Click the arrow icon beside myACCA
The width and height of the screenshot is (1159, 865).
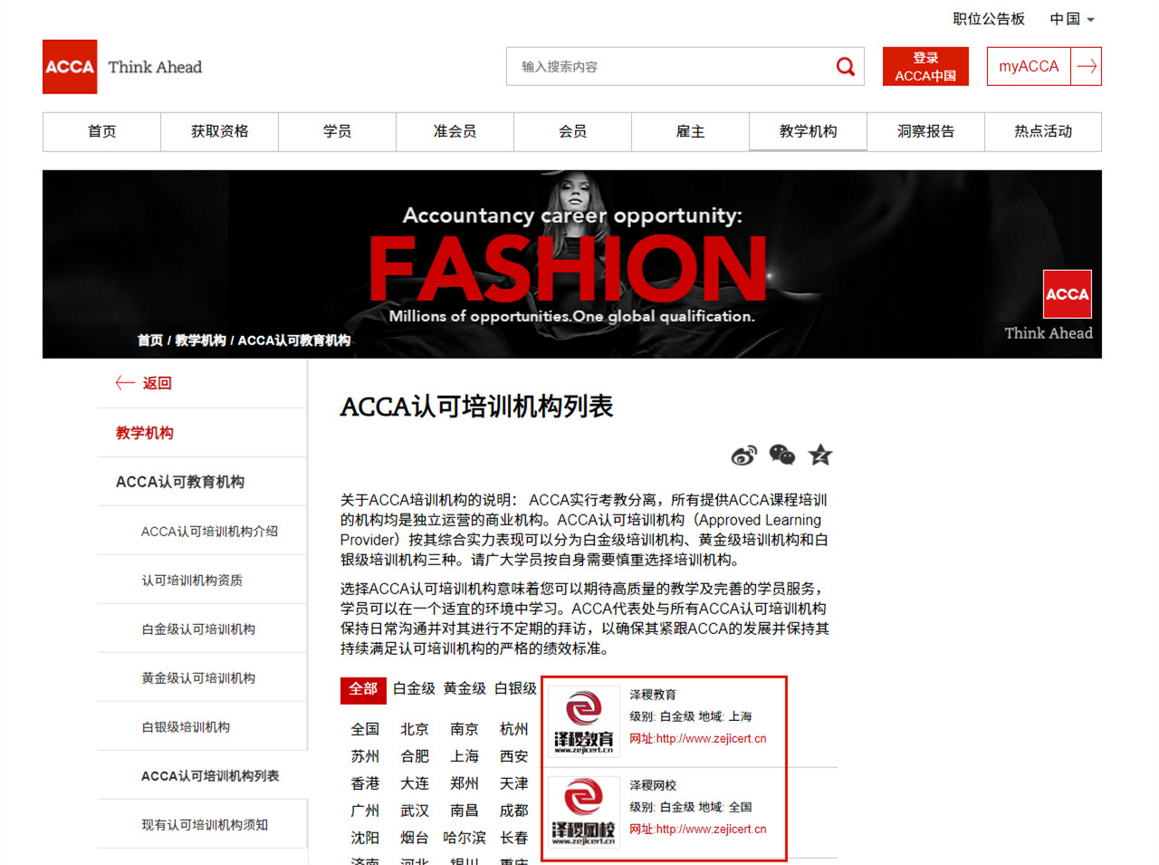tap(1087, 66)
